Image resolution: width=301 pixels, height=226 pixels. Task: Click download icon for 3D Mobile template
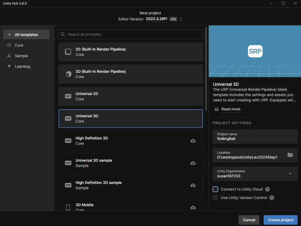coord(193,207)
